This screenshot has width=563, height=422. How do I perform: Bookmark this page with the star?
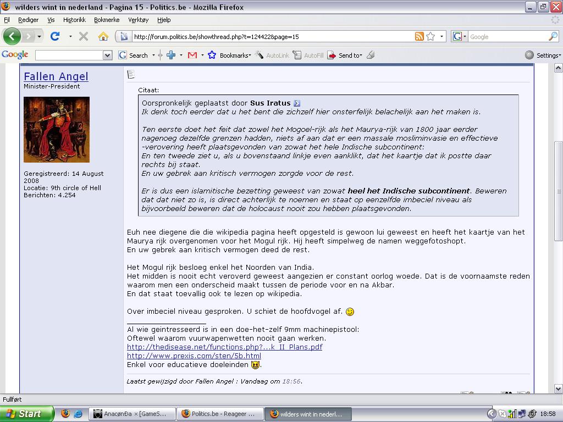(x=430, y=36)
